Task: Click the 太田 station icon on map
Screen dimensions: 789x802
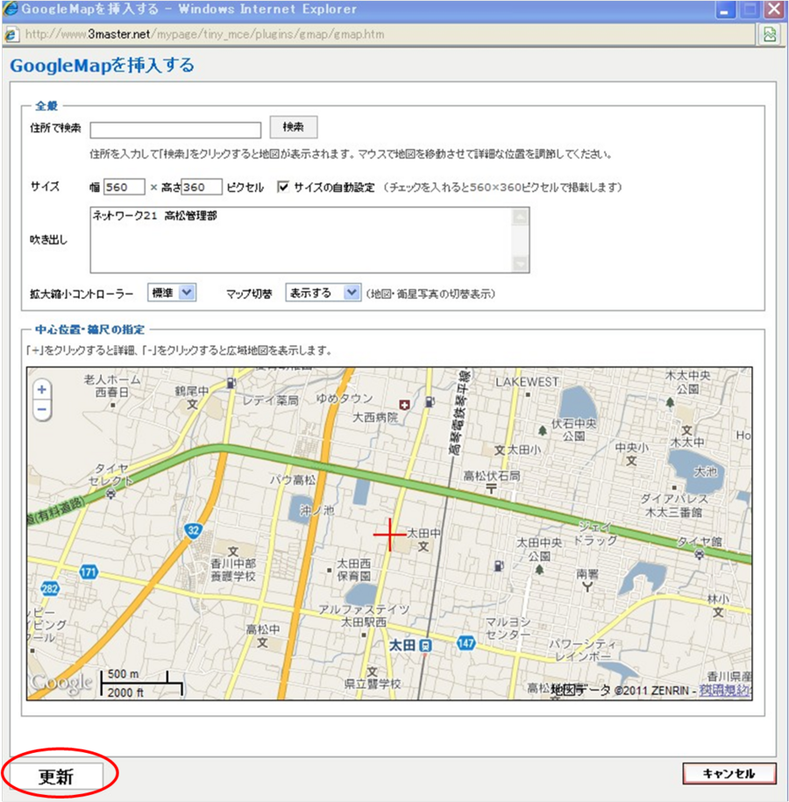Action: [424, 646]
